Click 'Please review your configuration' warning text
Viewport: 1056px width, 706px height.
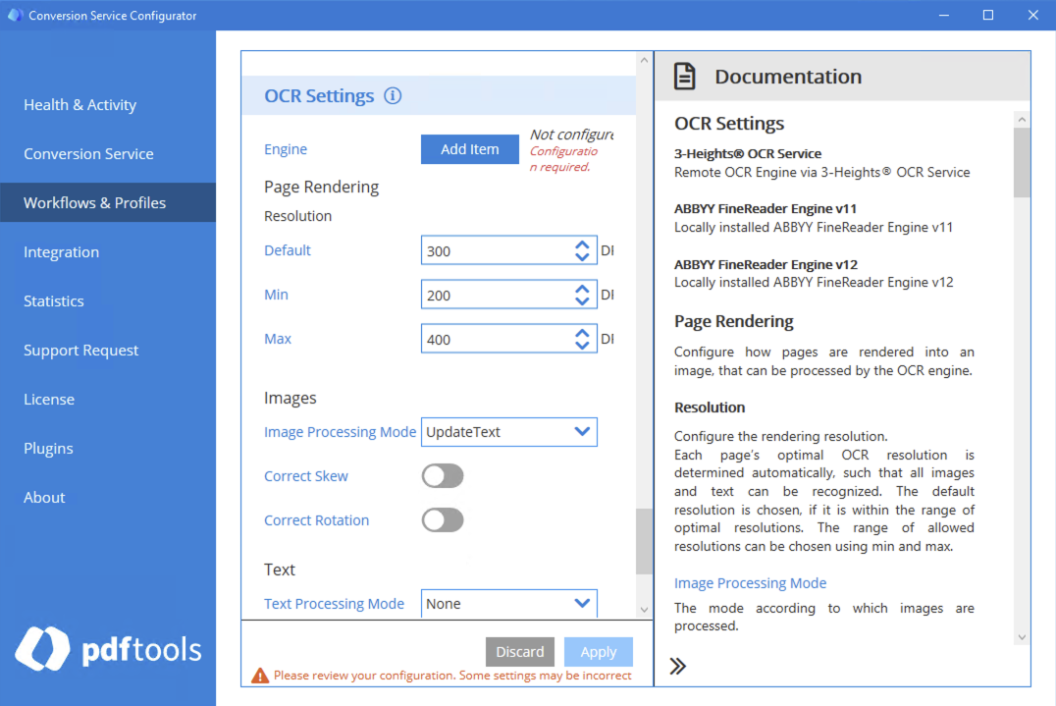tap(452, 676)
